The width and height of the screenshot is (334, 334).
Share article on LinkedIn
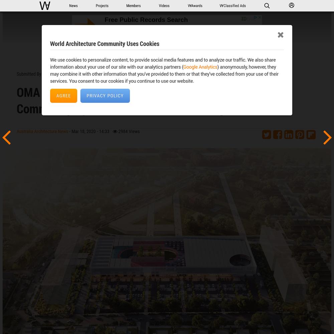click(x=289, y=135)
